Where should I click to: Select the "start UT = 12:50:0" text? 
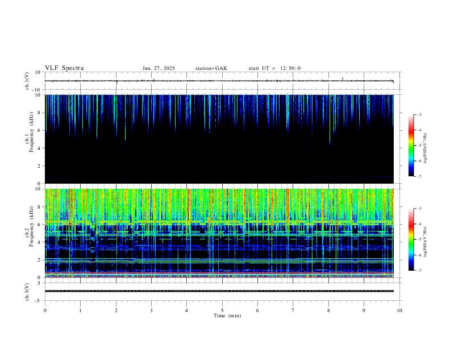pos(274,68)
